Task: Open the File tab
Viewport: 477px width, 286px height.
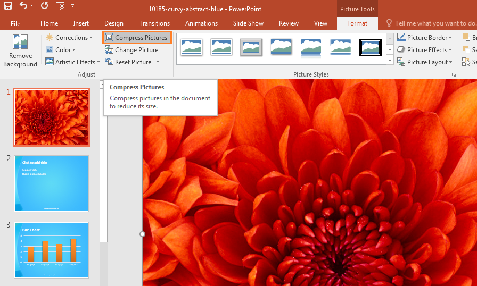Action: click(x=15, y=23)
